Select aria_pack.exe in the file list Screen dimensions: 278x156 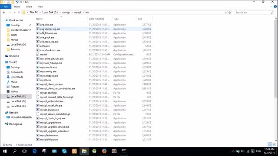[47, 38]
